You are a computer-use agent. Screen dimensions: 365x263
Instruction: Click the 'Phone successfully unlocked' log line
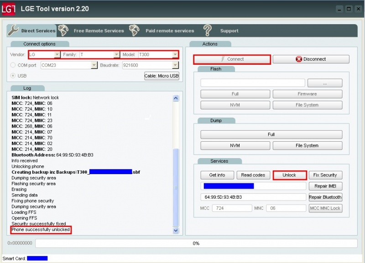pyautogui.click(x=41, y=230)
